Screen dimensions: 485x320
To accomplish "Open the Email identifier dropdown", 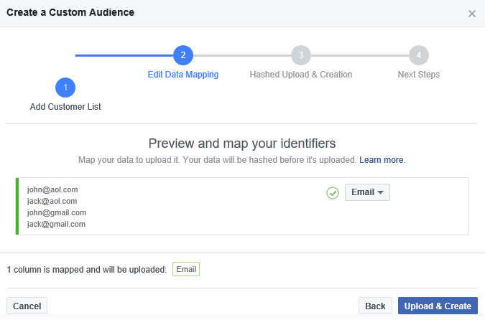I will pos(367,192).
